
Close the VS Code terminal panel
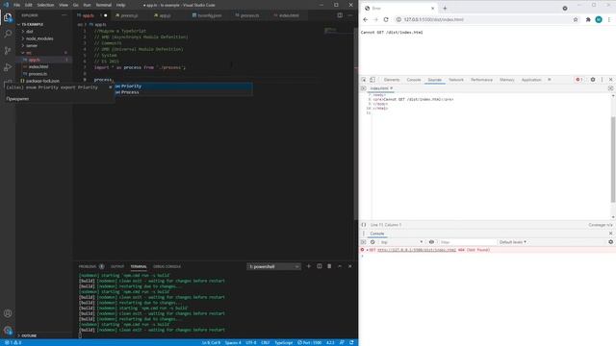point(350,266)
